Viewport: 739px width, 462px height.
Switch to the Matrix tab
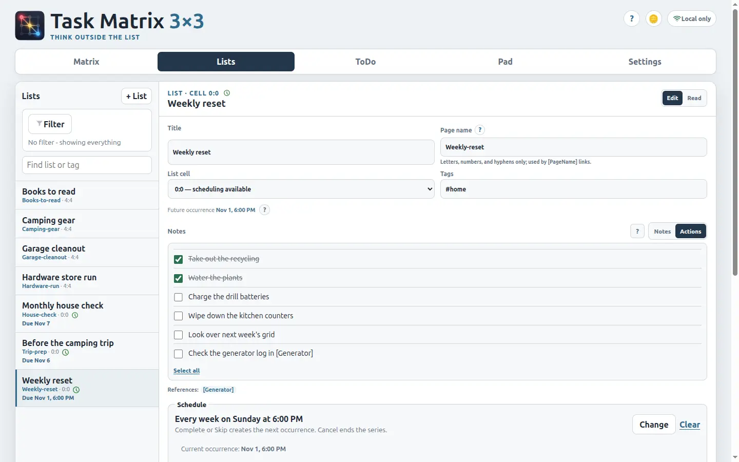click(x=86, y=62)
